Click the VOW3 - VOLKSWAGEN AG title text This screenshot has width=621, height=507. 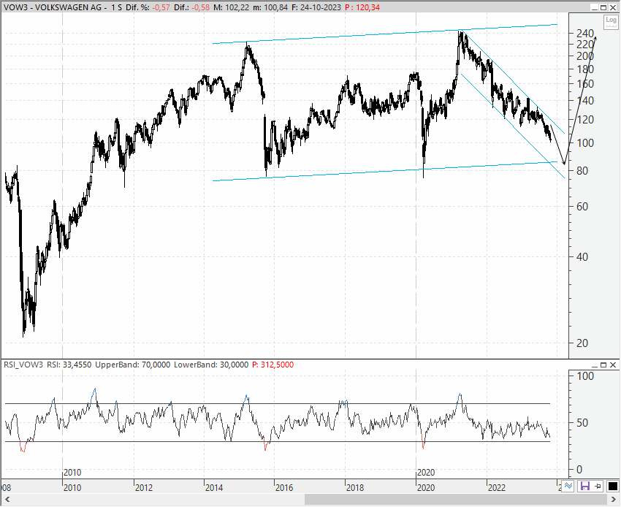[53, 7]
